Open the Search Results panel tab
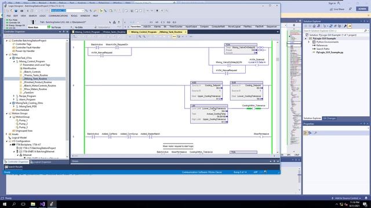371x208 pixels. point(14,167)
